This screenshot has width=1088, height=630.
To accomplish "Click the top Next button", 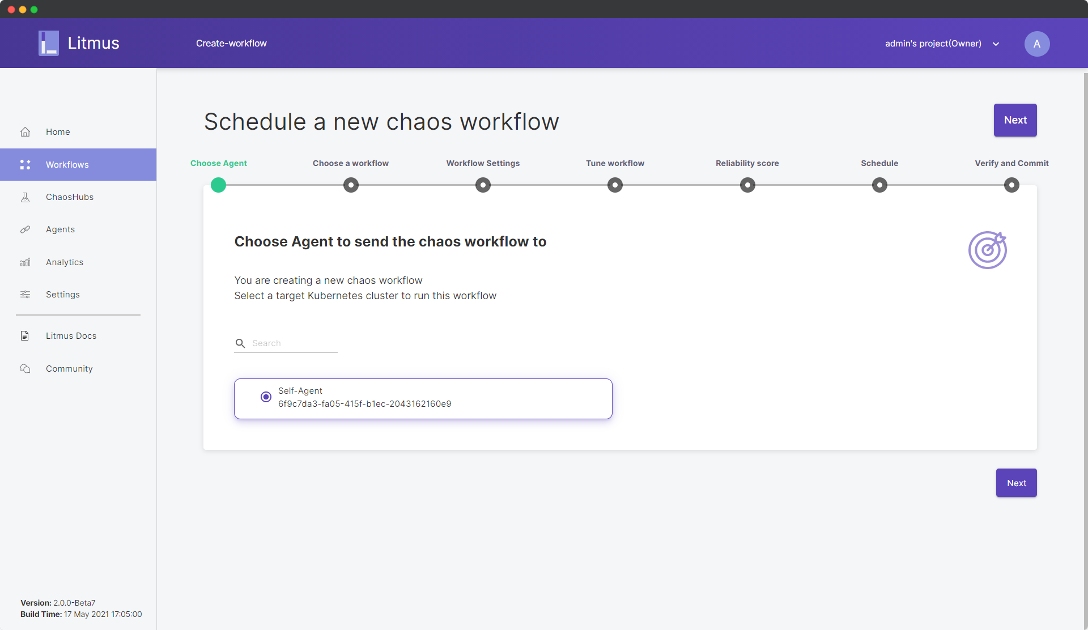I will click(1015, 120).
